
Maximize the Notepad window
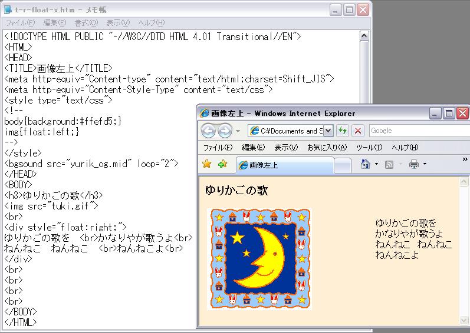click(x=349, y=10)
